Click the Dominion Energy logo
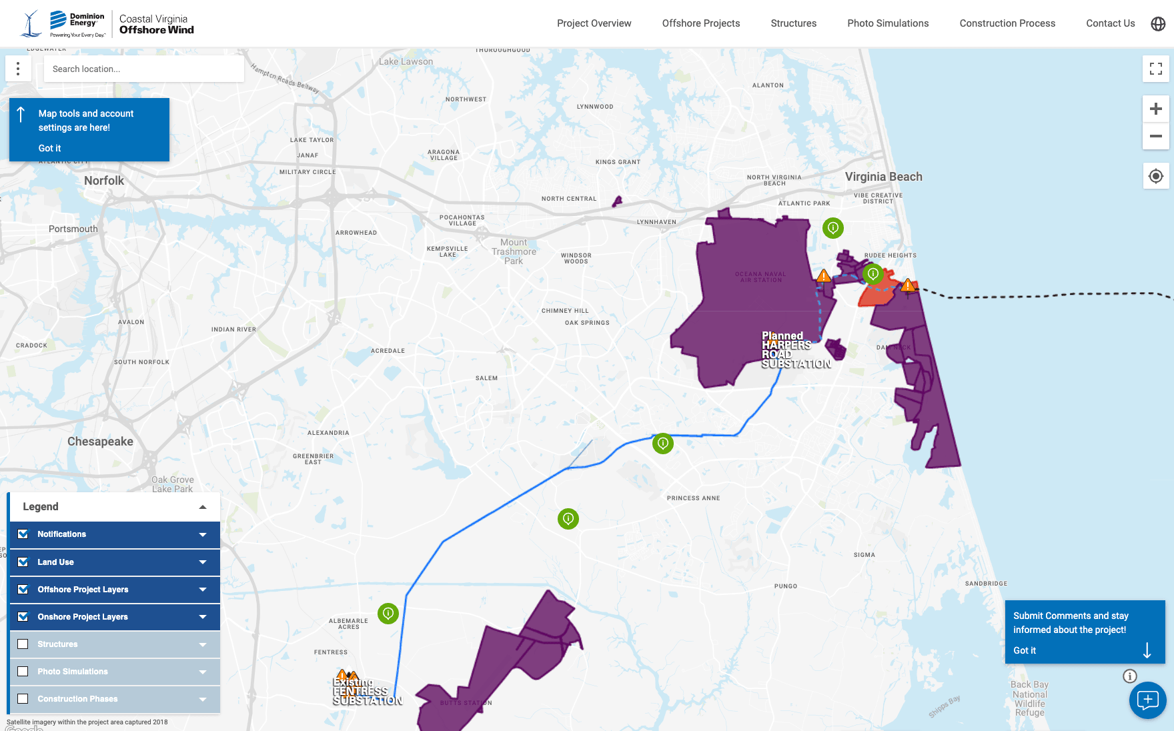 click(x=78, y=24)
